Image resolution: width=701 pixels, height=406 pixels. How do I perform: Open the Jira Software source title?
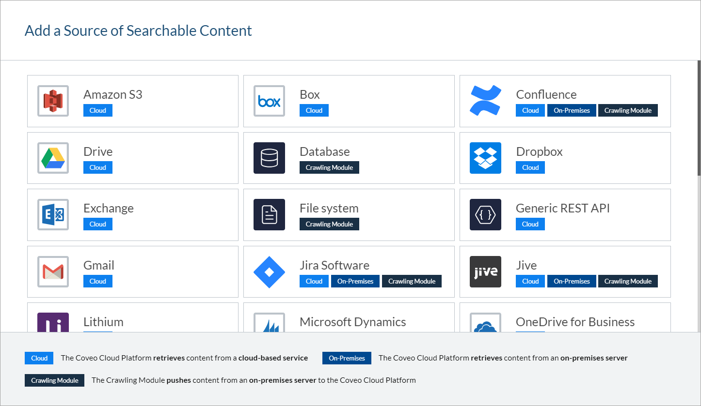335,265
